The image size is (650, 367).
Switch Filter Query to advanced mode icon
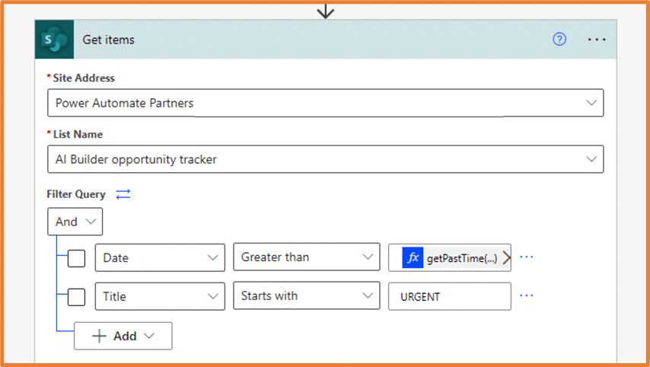tap(123, 194)
